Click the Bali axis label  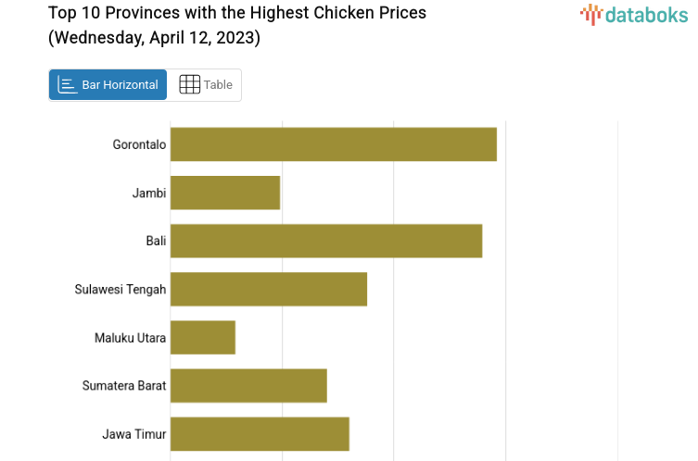coord(156,241)
